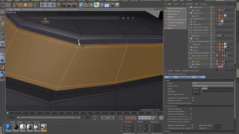Click the HUD offset slider track
The width and height of the screenshot is (239, 134).
74,18
